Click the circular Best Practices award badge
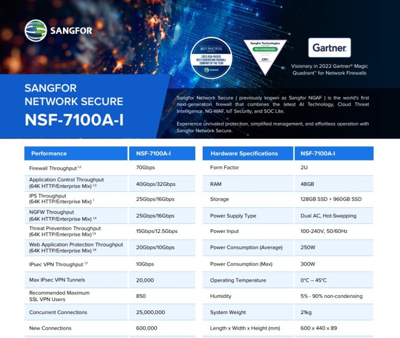400x338 pixels. tap(211, 58)
